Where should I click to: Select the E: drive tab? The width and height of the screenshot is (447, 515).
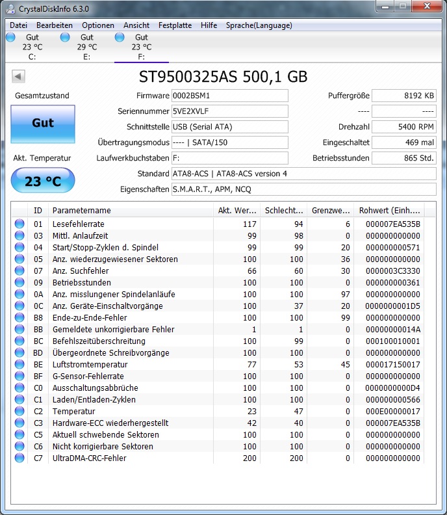86,47
